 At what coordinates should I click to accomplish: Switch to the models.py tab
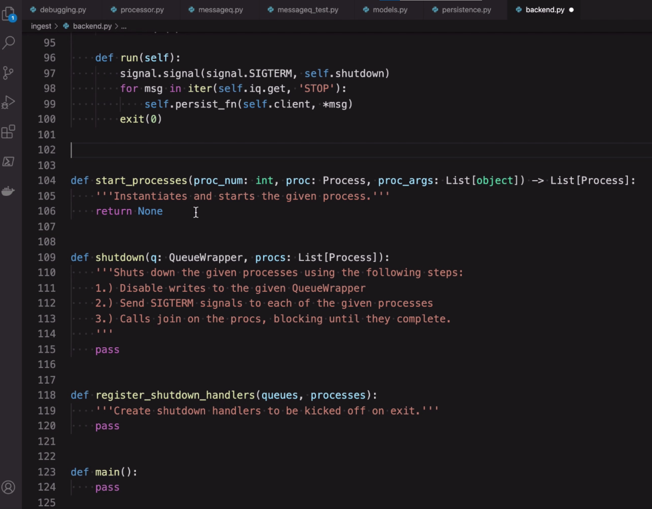[385, 10]
